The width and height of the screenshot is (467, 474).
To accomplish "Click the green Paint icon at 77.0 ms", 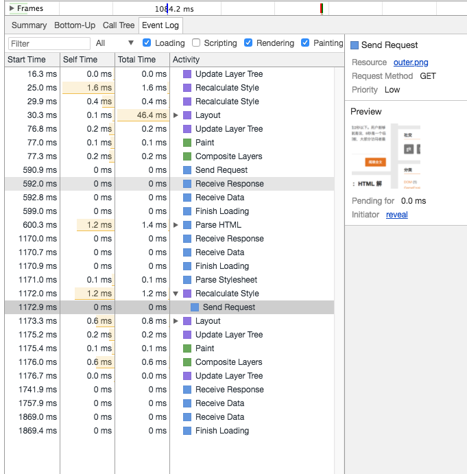I will coord(187,143).
